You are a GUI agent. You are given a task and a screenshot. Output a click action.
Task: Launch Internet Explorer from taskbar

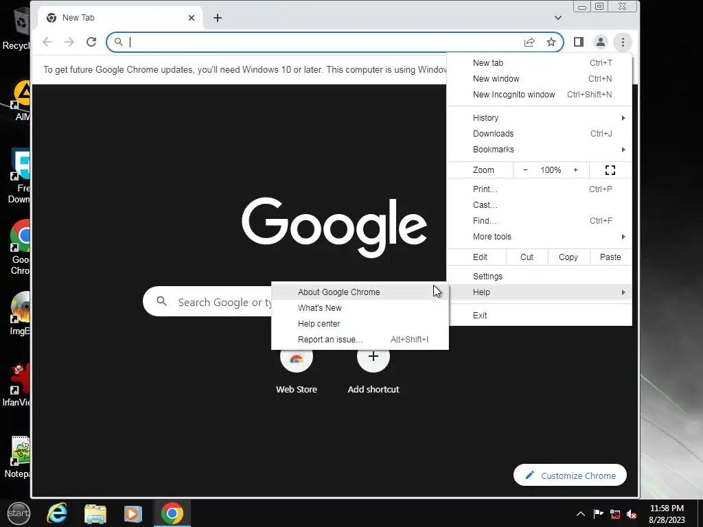click(x=57, y=513)
